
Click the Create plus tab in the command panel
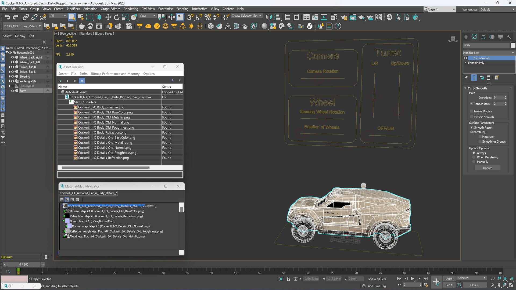click(466, 37)
